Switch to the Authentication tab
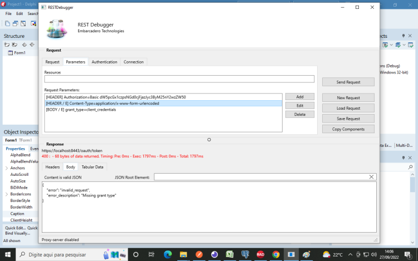The height and width of the screenshot is (261, 418). (104, 62)
